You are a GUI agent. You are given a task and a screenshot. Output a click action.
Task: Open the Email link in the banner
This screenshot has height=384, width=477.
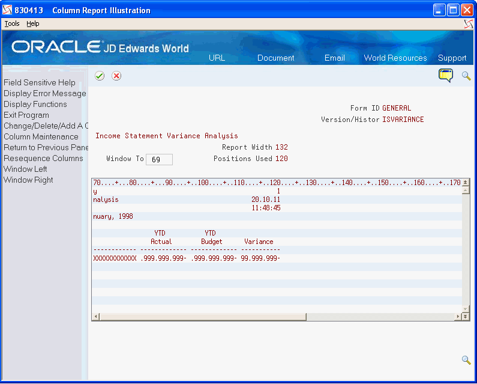pyautogui.click(x=335, y=58)
